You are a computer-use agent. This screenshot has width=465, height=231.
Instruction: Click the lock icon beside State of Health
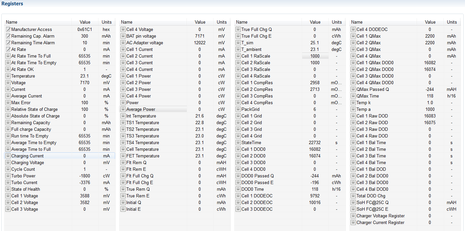click(x=8, y=189)
